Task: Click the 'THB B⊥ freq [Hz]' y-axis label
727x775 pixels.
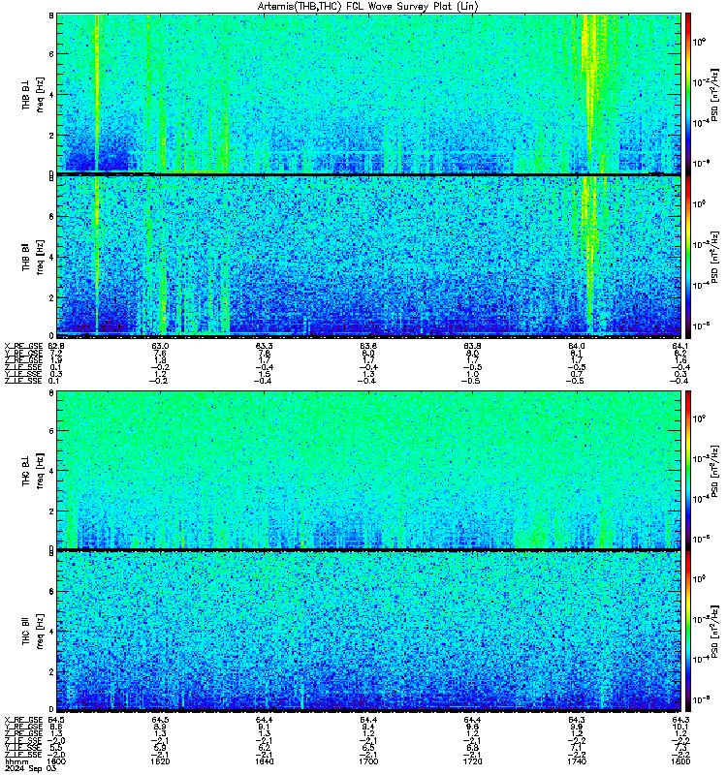Action: point(33,94)
